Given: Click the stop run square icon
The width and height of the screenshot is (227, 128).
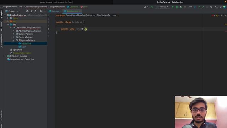Looking at the screenshot, I should tap(185, 7).
